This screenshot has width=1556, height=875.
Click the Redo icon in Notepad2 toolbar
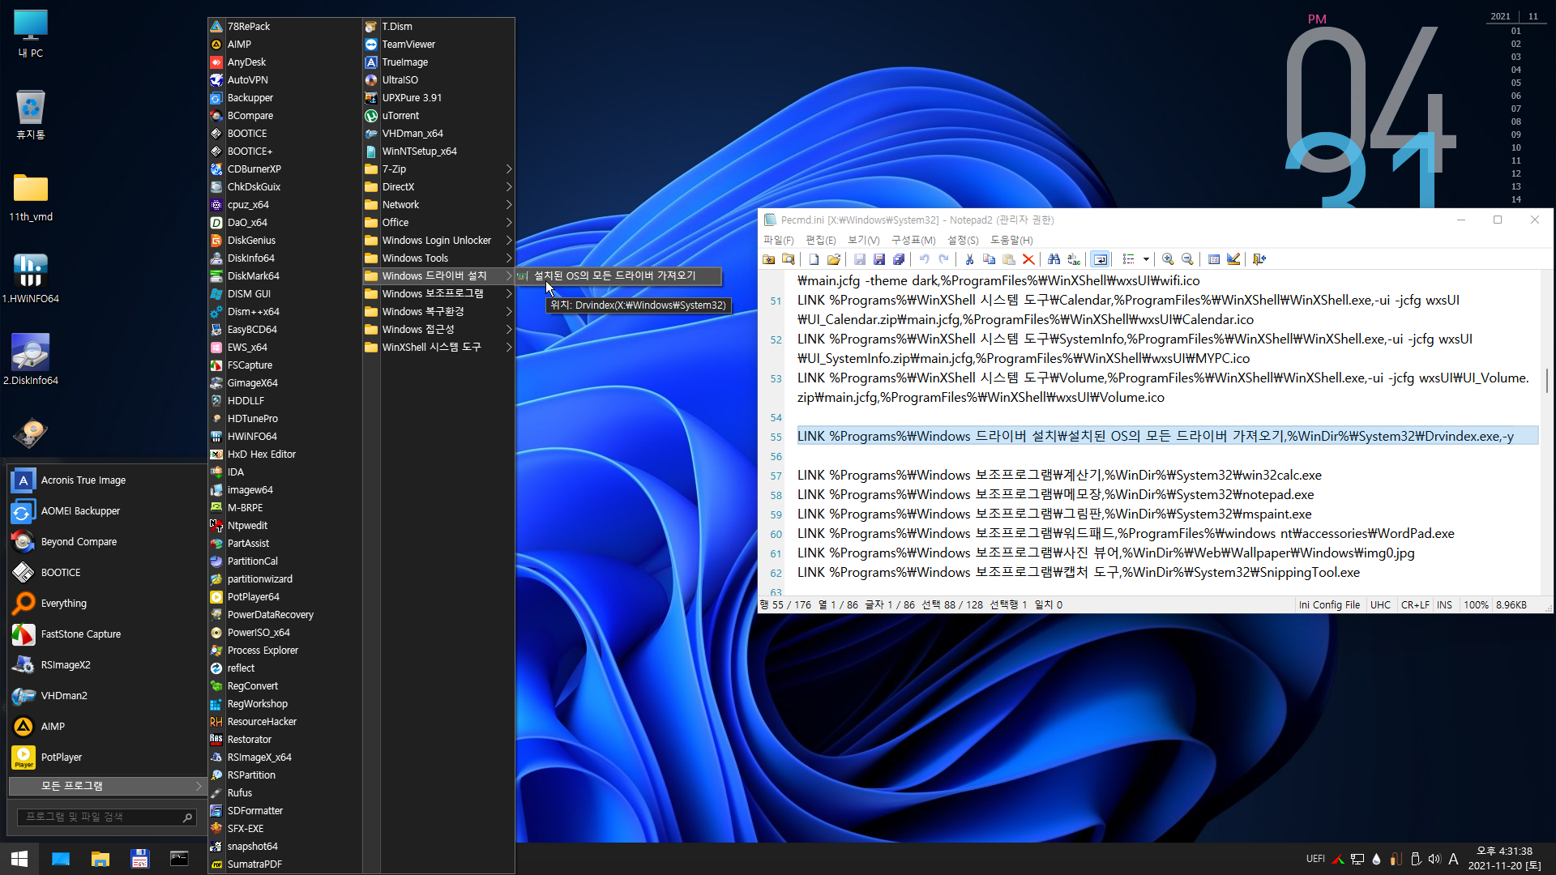[x=943, y=259]
